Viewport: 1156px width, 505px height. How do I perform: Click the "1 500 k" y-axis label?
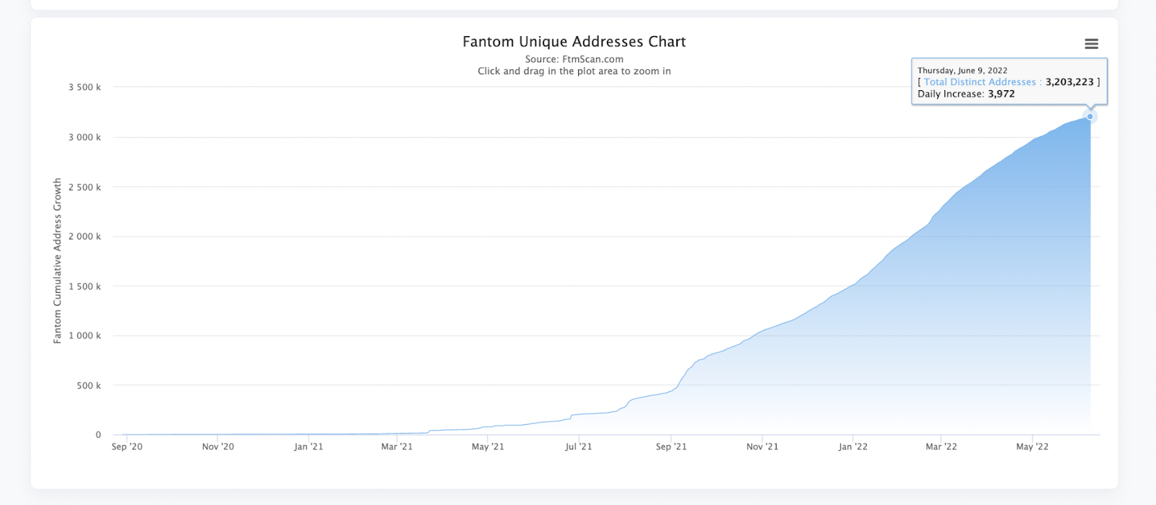click(85, 286)
